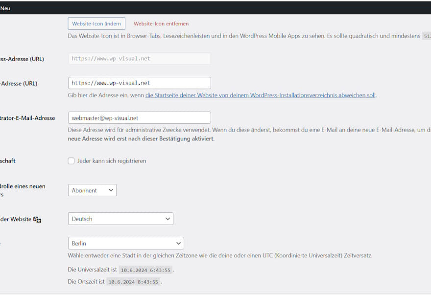Viewport: 431px width, 295px height.
Task: Open the Abonnent role dropdown
Action: pos(92,190)
